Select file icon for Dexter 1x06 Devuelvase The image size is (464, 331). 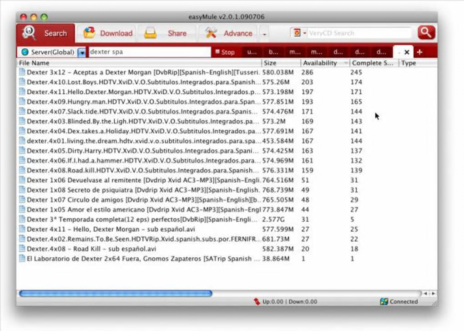point(22,180)
